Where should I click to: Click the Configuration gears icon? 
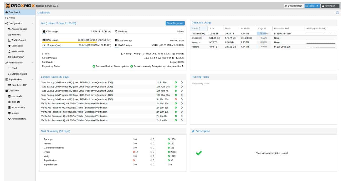[x=7, y=23]
